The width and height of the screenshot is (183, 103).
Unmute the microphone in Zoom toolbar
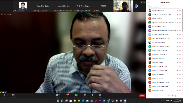[4, 95]
